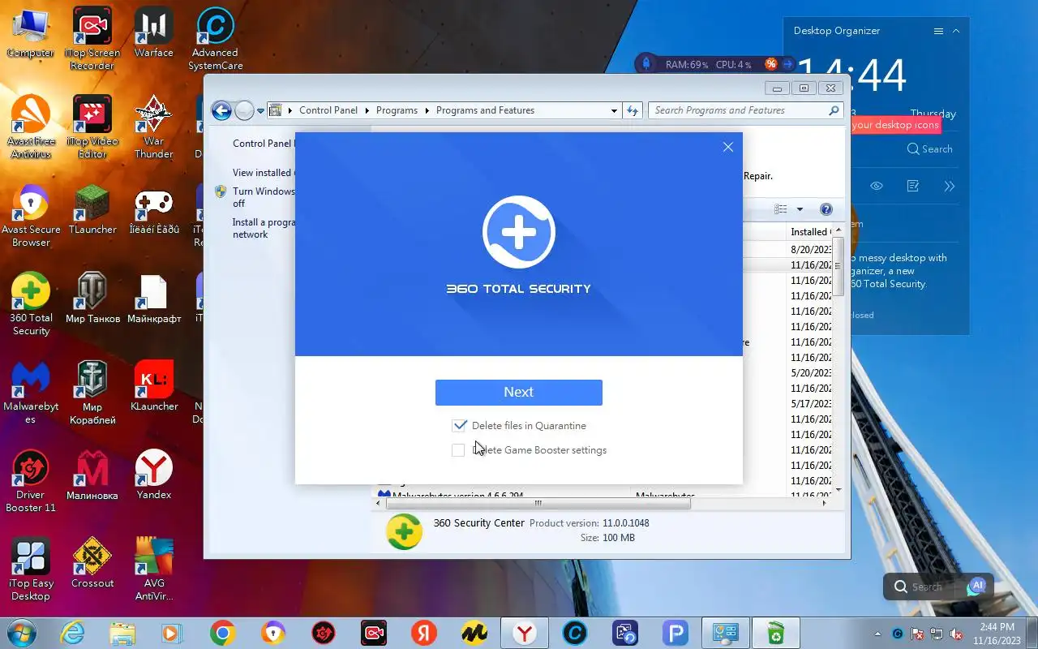Click the 360 Total Security logo
The height and width of the screenshot is (649, 1038).
tap(519, 232)
